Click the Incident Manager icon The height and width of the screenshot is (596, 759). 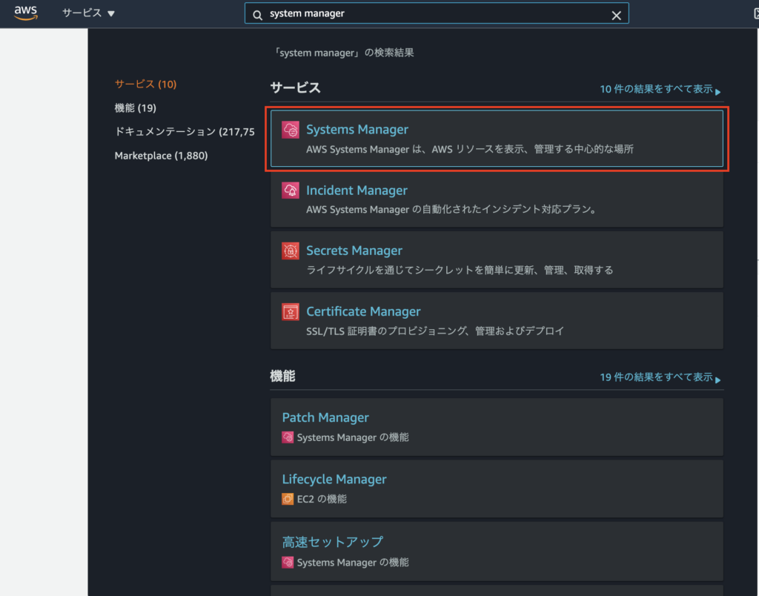[291, 191]
